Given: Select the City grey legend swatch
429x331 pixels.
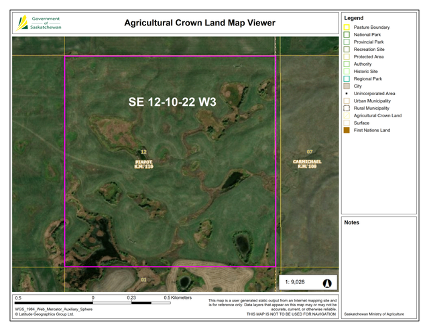Looking at the screenshot, I should pyautogui.click(x=347, y=86).
